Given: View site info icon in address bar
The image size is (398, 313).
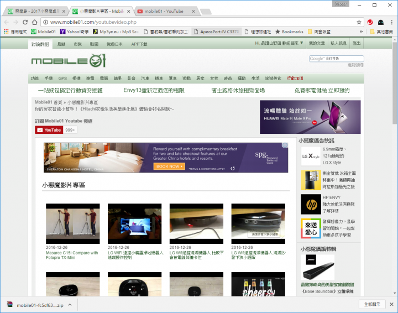Looking at the screenshot, I should [x=46, y=22].
